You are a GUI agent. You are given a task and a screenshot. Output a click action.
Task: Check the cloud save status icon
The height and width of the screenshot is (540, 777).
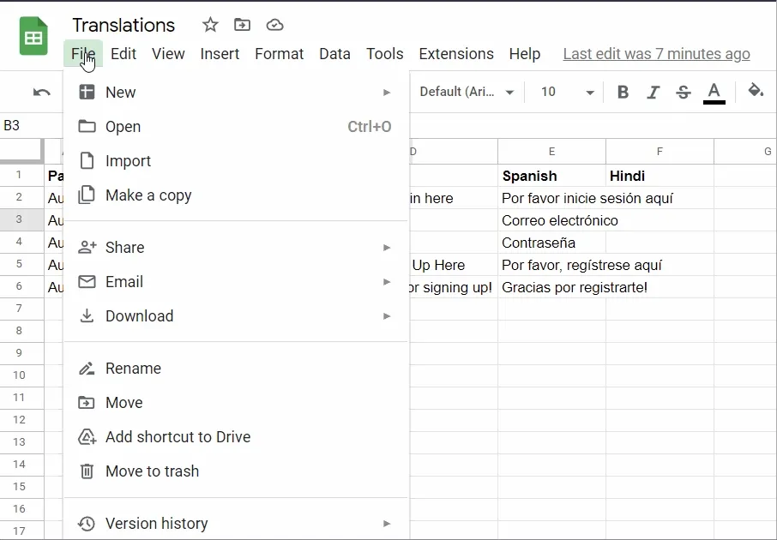point(274,25)
